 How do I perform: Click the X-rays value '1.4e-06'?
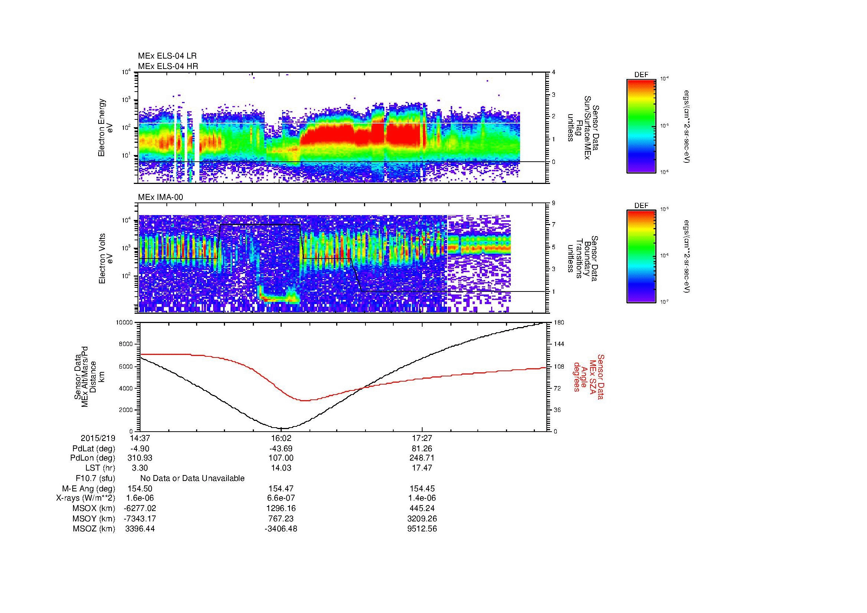422,498
